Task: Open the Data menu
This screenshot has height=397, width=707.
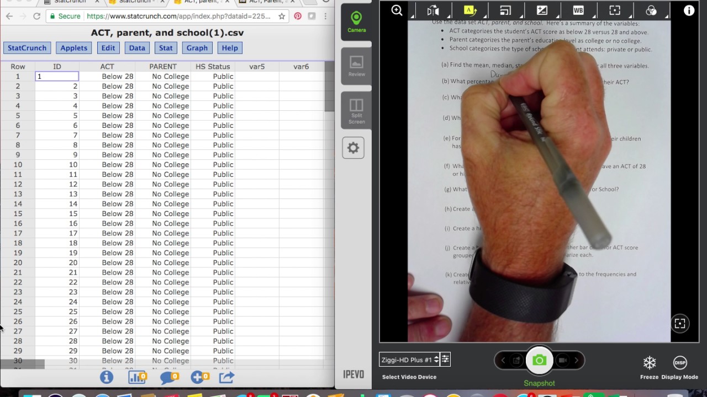Action: (137, 48)
